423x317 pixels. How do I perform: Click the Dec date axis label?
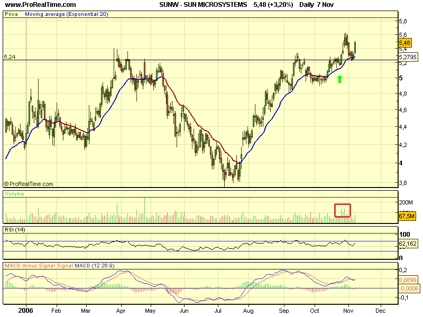381,311
